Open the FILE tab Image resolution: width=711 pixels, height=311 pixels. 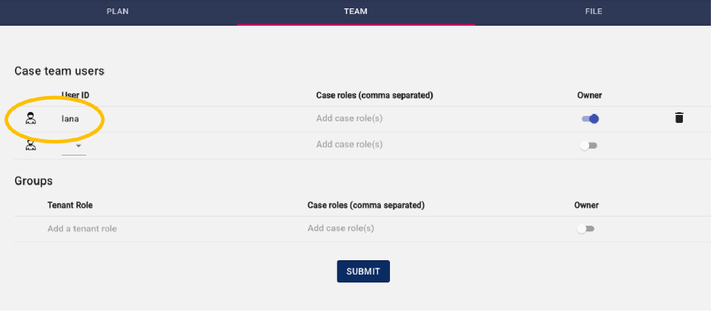594,12
